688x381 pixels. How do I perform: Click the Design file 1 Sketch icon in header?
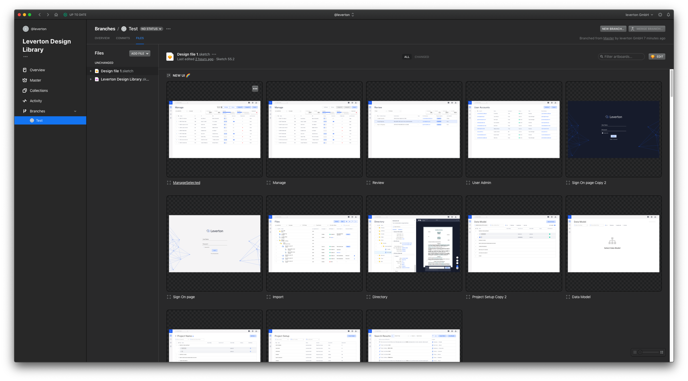170,57
